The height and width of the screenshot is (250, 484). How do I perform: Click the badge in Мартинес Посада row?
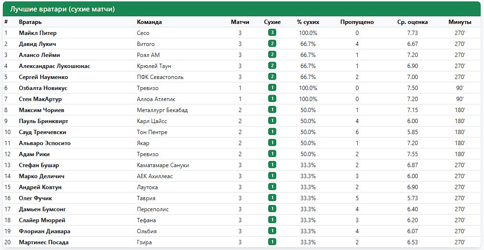coord(272,242)
